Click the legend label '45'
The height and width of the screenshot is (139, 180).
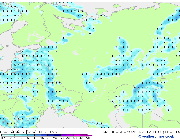click(x=81, y=138)
